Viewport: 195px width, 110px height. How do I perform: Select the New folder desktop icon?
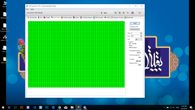click(5, 60)
